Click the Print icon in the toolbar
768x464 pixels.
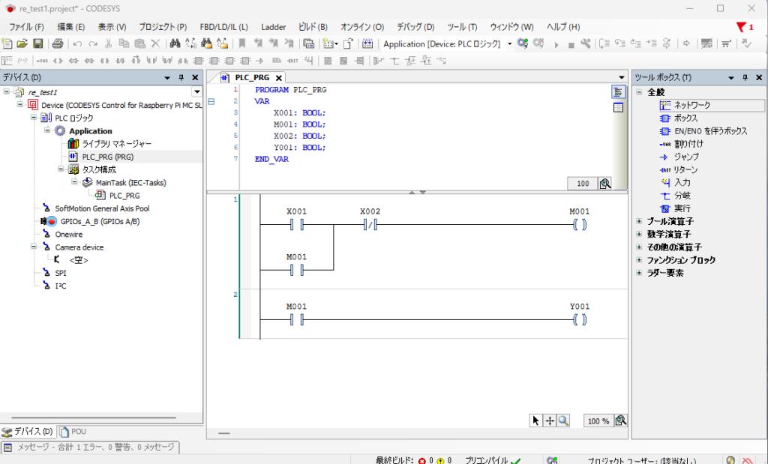(57, 44)
